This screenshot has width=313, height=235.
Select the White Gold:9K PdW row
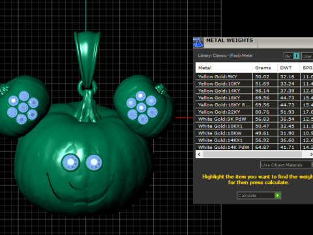point(254,119)
